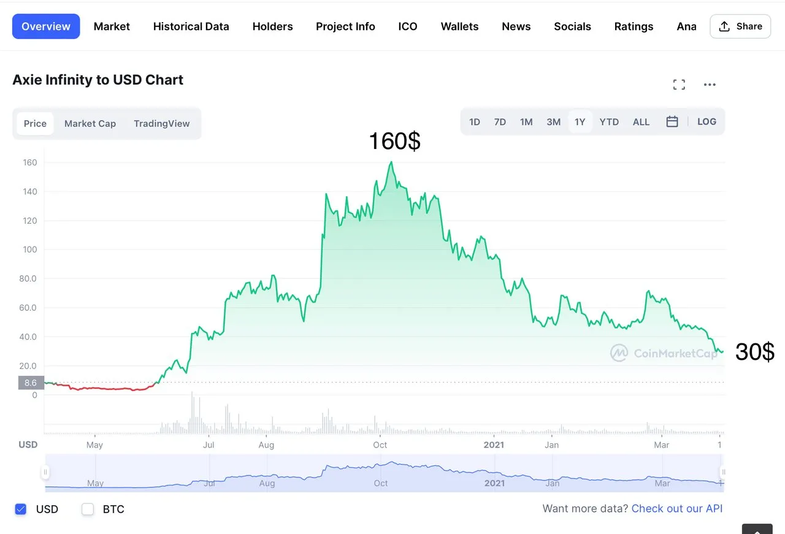Switch to the TradingView chart tab
785x534 pixels.
tap(162, 123)
